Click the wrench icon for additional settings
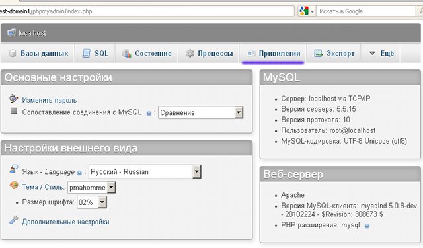423x248 pixels. 13,220
